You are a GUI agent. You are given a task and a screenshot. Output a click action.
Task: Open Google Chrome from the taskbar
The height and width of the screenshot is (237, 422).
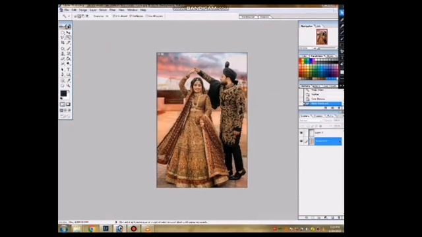pyautogui.click(x=92, y=228)
